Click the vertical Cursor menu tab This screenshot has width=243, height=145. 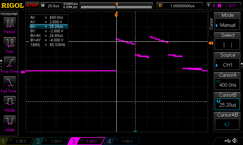211,24
